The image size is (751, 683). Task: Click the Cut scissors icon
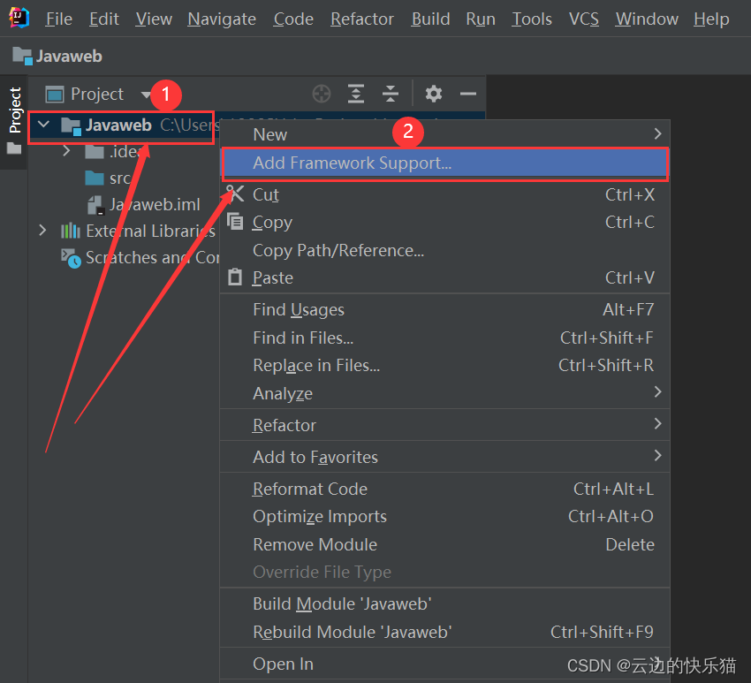(235, 194)
